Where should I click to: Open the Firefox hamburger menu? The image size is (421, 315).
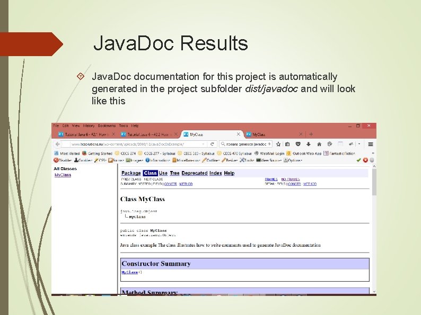coord(371,144)
